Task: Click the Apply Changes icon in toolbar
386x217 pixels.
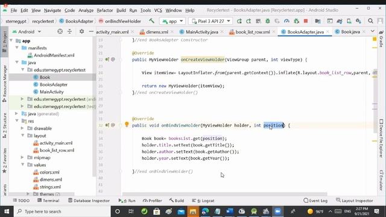Action: click(x=248, y=21)
